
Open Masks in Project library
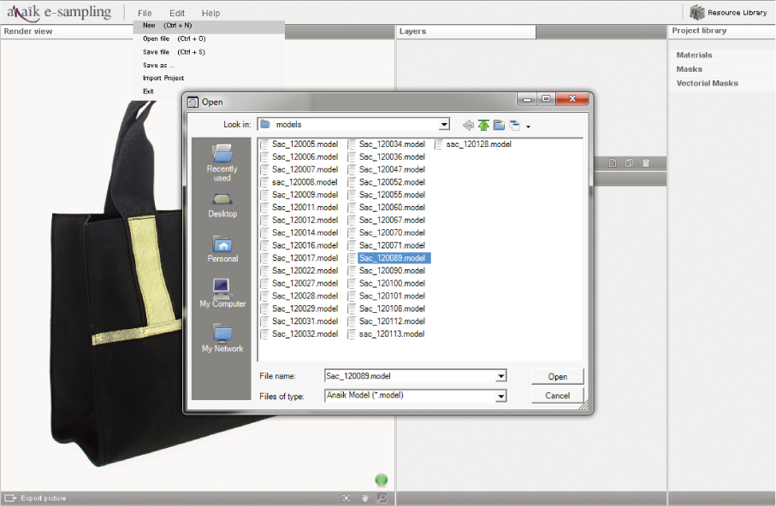click(x=690, y=69)
